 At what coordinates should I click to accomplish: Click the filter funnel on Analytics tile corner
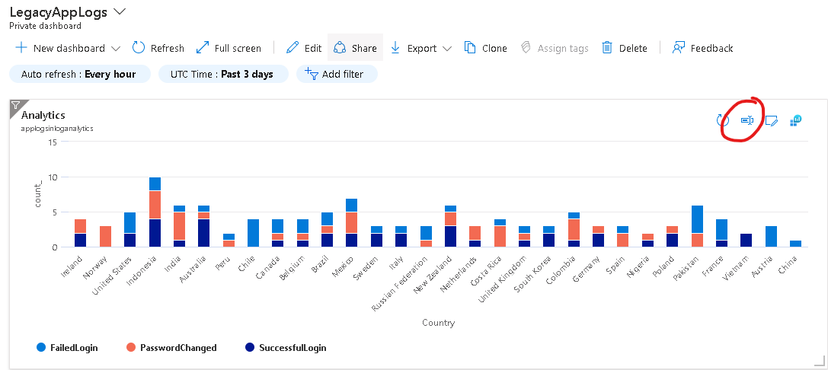click(x=15, y=106)
